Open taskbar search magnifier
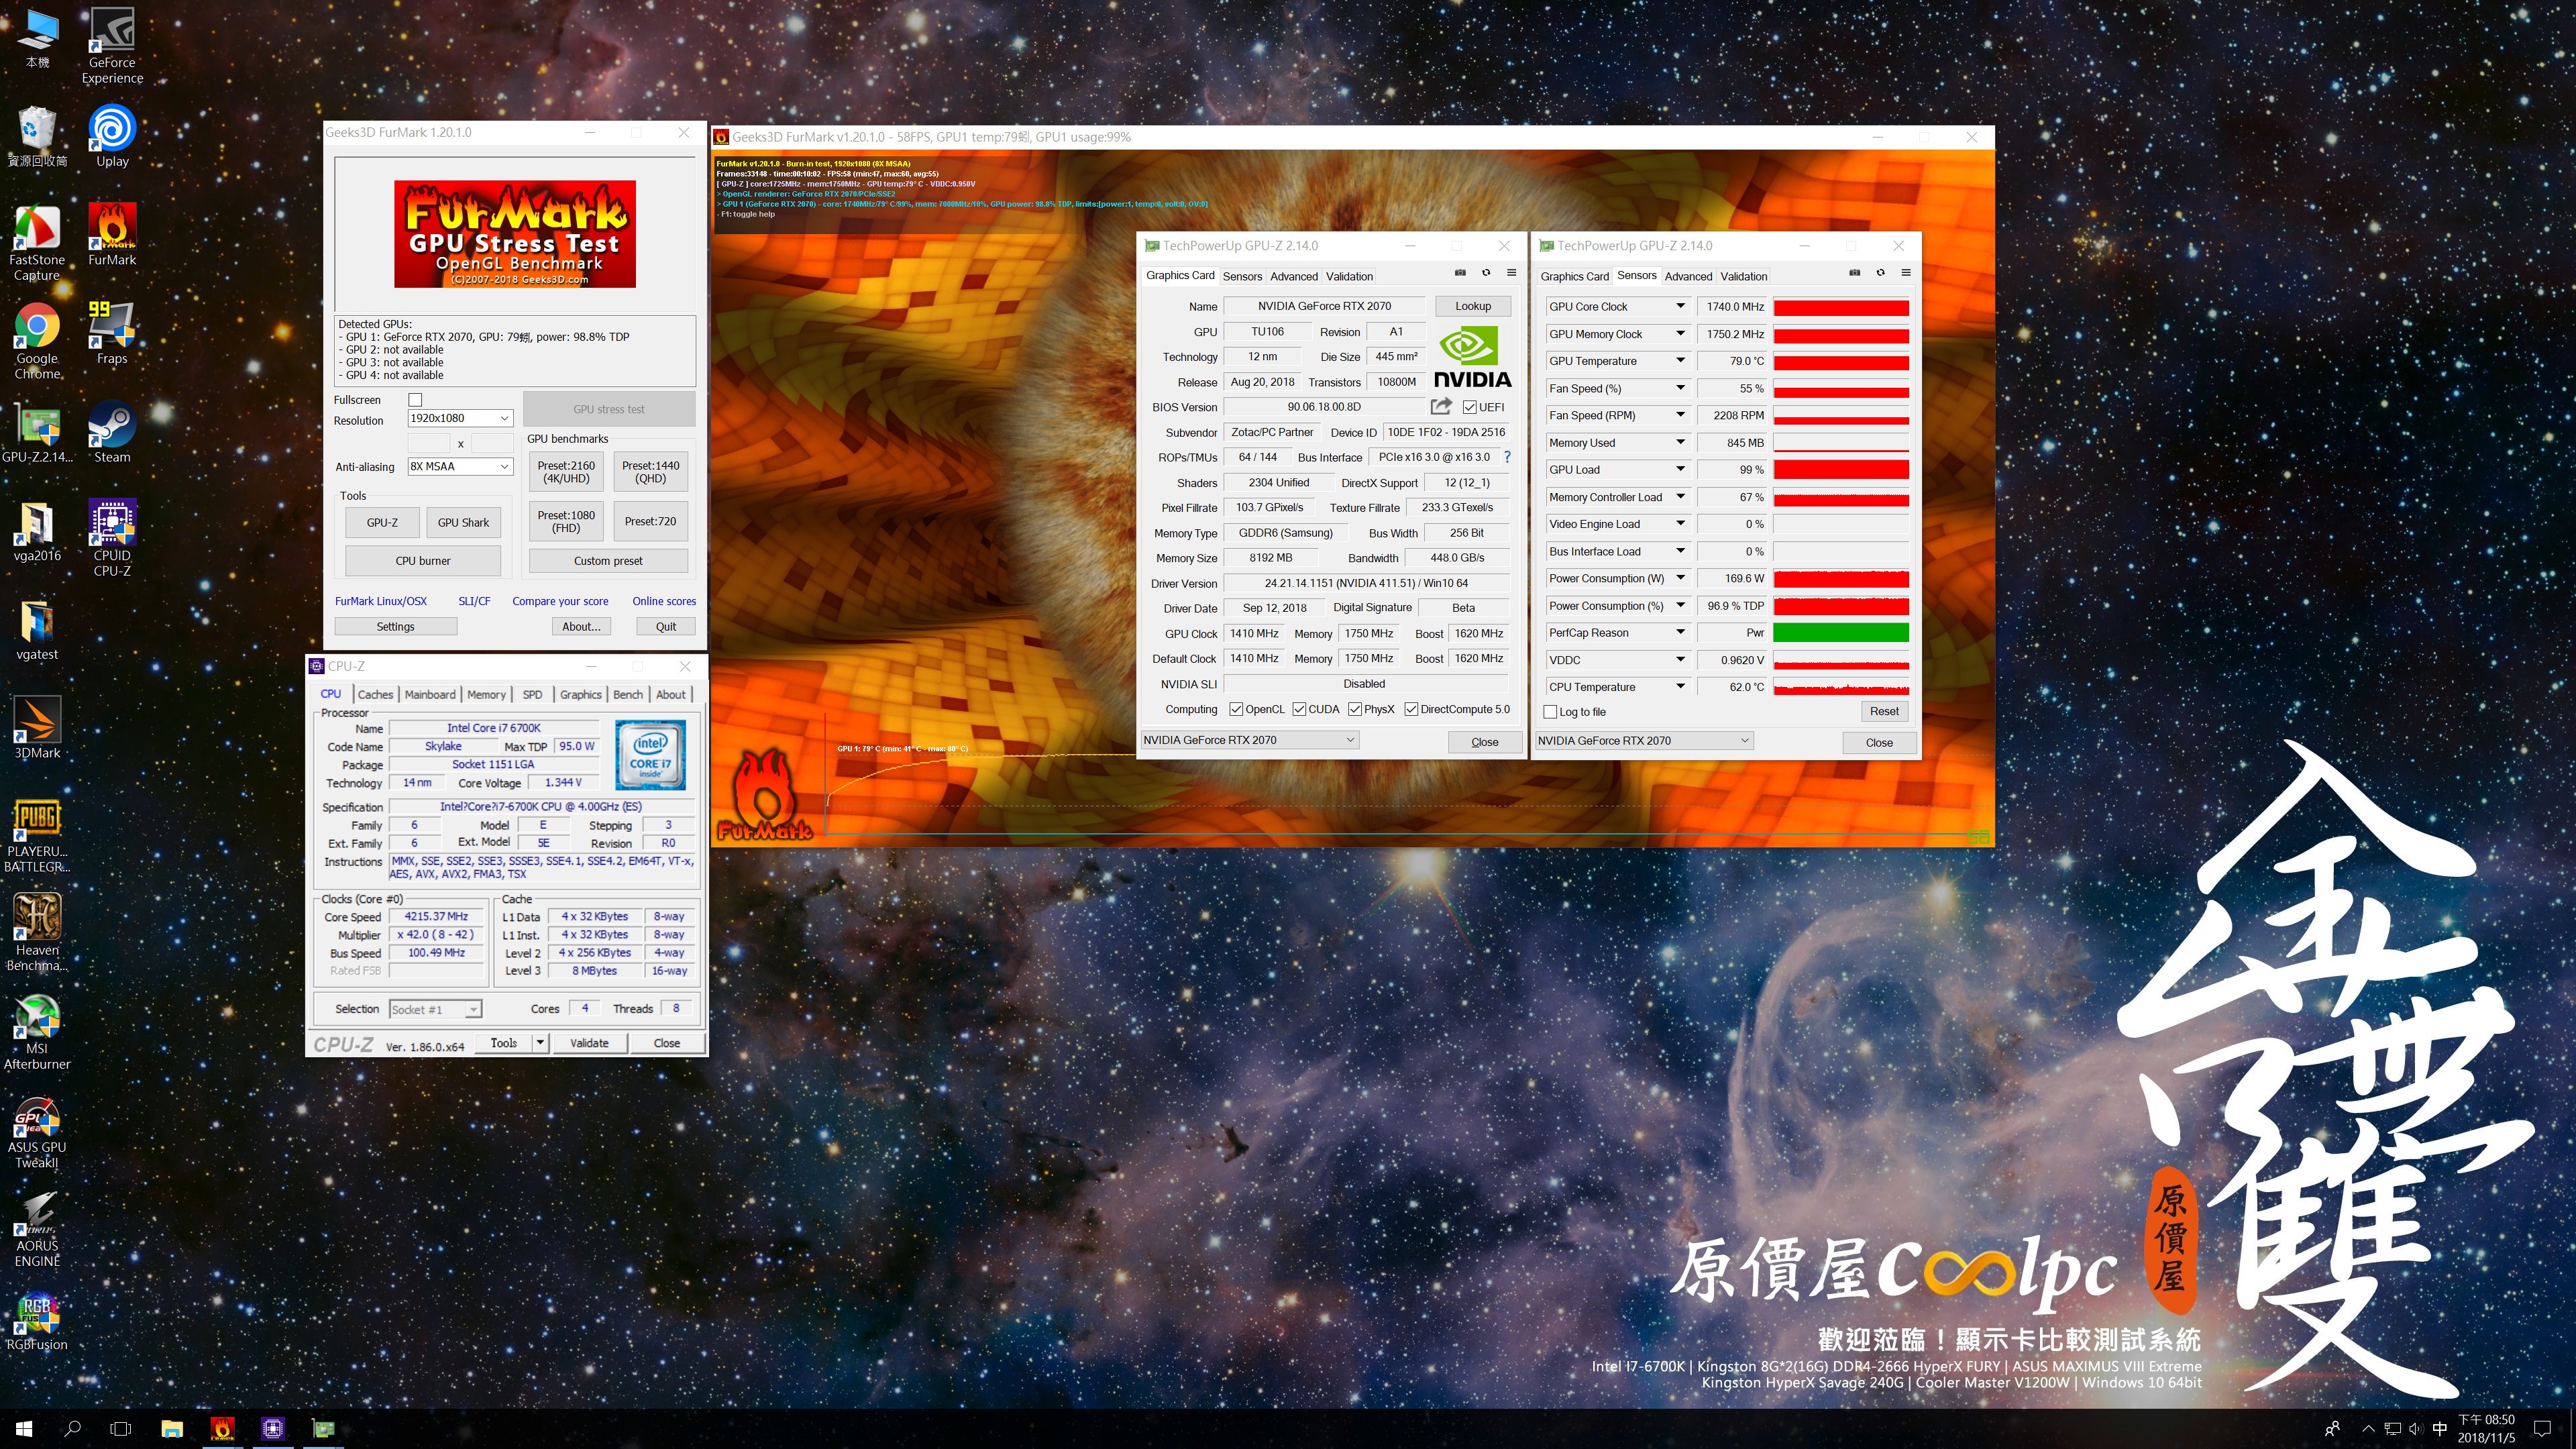 72,1428
